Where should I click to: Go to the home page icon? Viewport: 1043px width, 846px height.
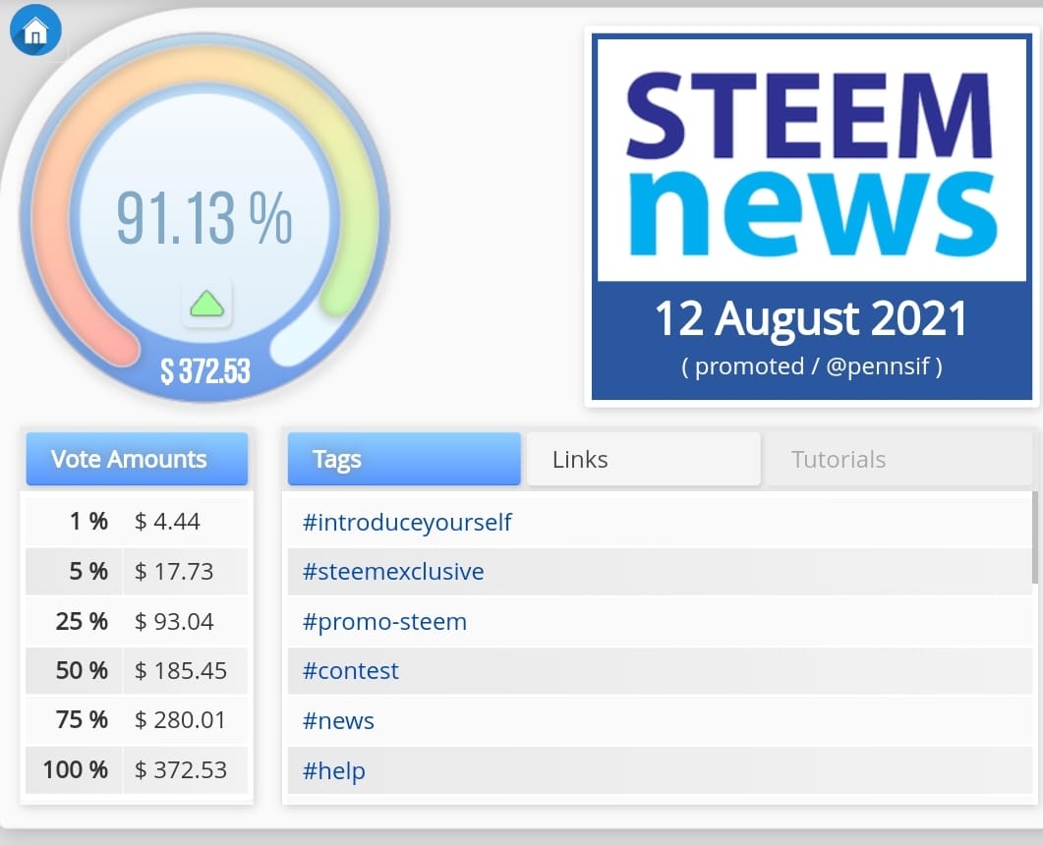pos(35,29)
